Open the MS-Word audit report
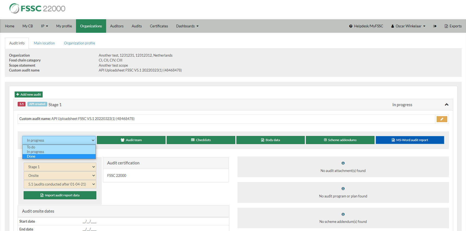 410,140
